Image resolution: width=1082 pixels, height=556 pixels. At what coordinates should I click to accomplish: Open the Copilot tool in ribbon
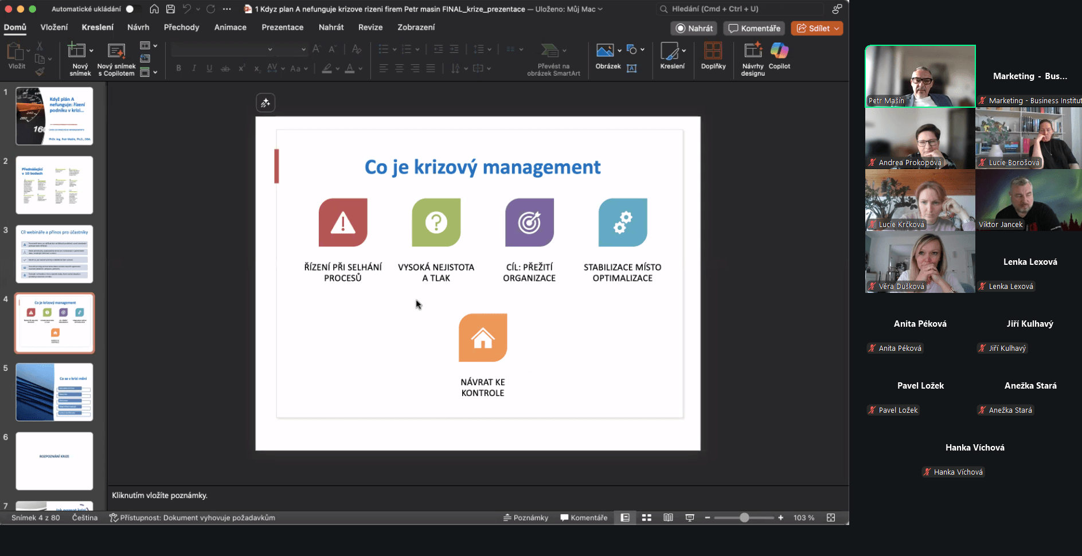click(779, 56)
